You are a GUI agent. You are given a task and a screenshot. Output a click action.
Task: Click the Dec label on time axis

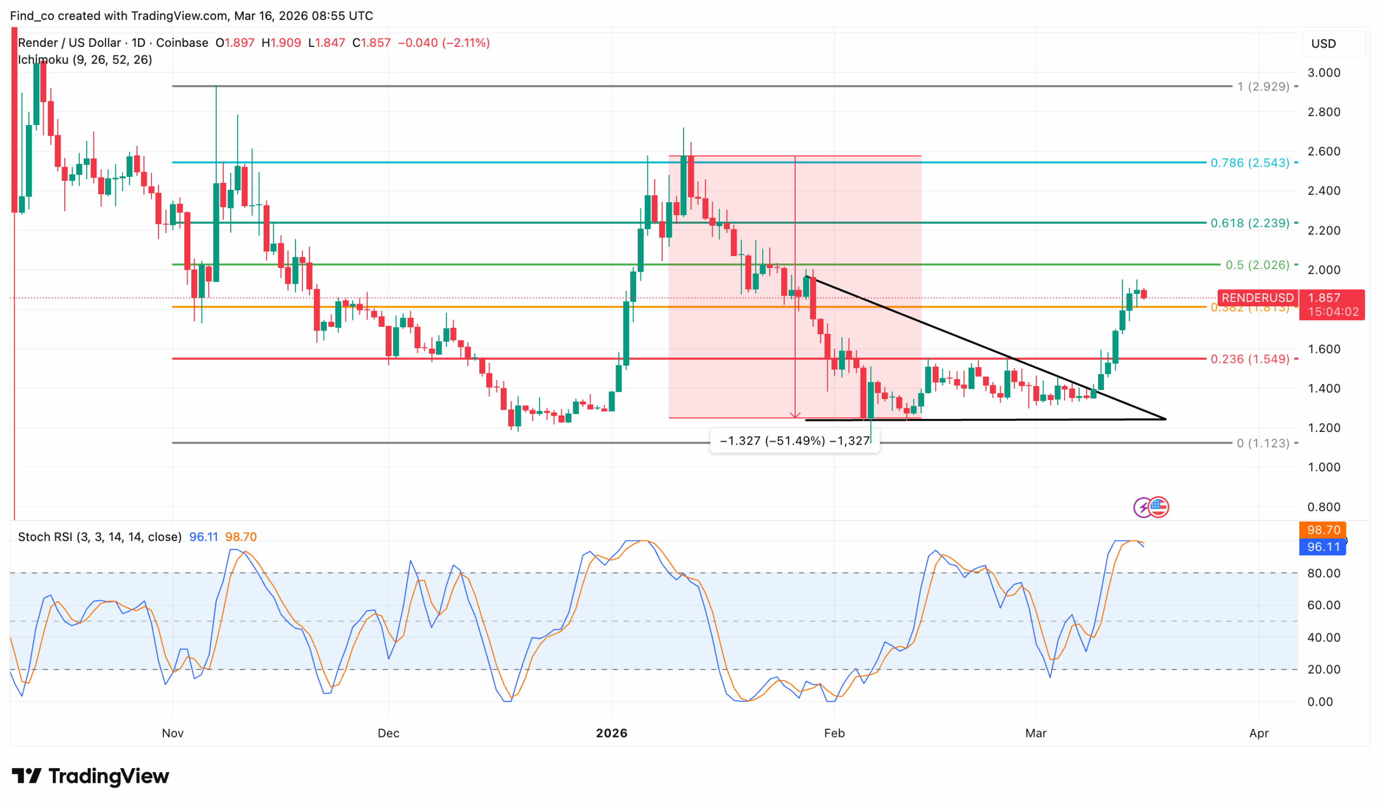tap(388, 733)
